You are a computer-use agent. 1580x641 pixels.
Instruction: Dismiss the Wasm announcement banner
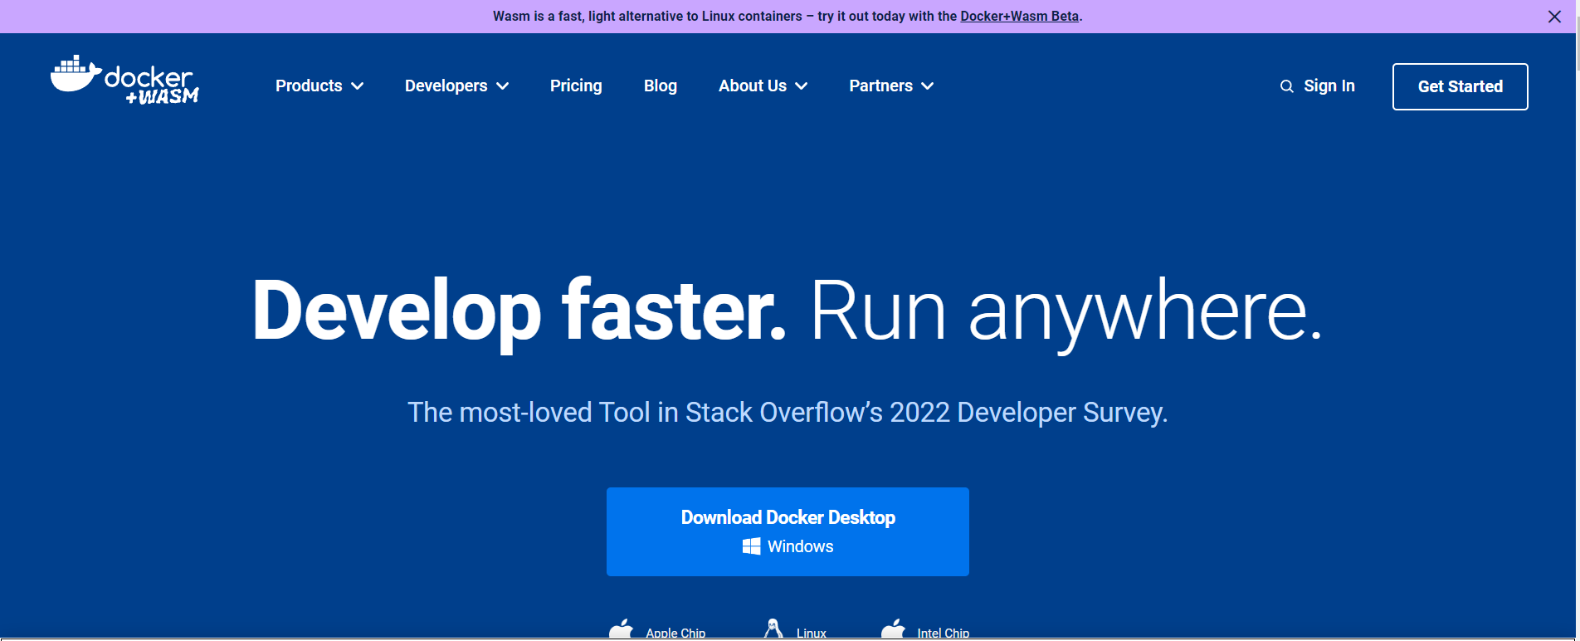[x=1554, y=17]
